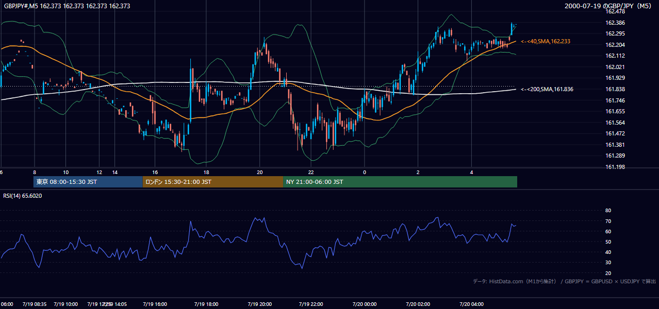Click the 7/20 02:00 bottom time label
659x309 pixels.
click(418, 304)
